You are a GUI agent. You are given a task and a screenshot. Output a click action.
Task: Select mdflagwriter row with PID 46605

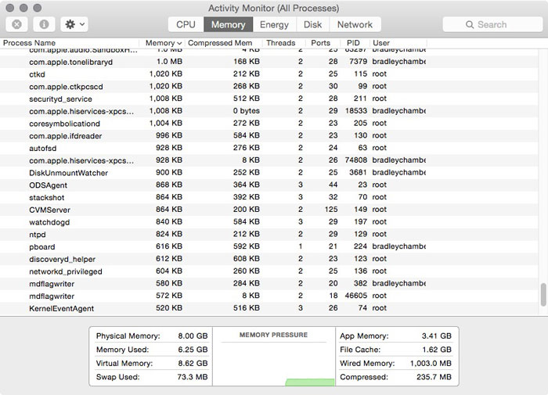269,296
